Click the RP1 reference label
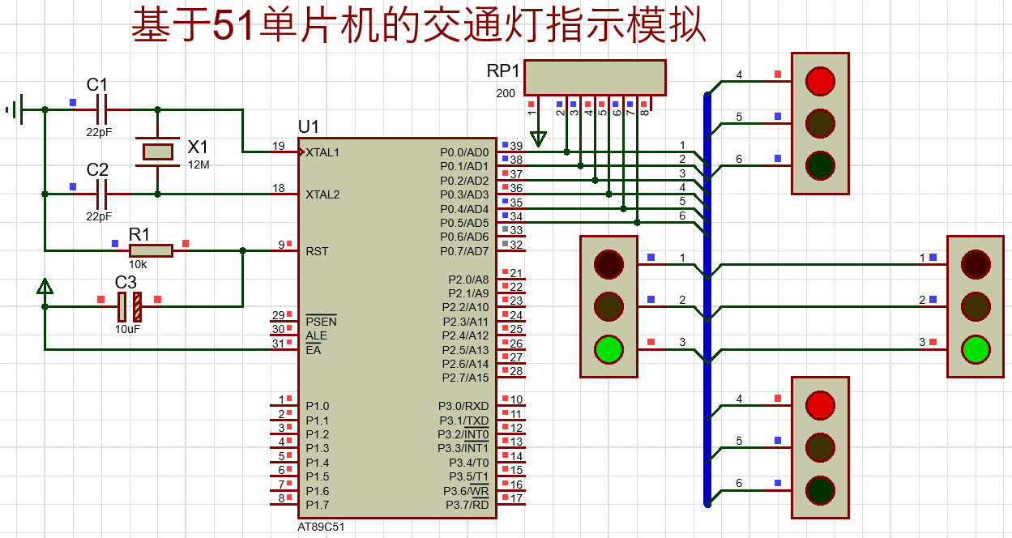 click(503, 70)
